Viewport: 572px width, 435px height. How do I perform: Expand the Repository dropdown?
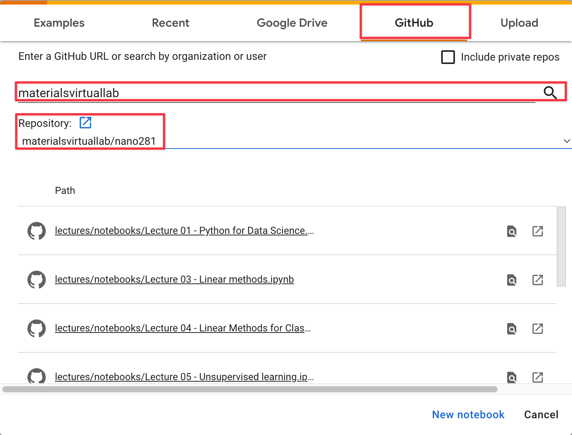click(x=567, y=141)
